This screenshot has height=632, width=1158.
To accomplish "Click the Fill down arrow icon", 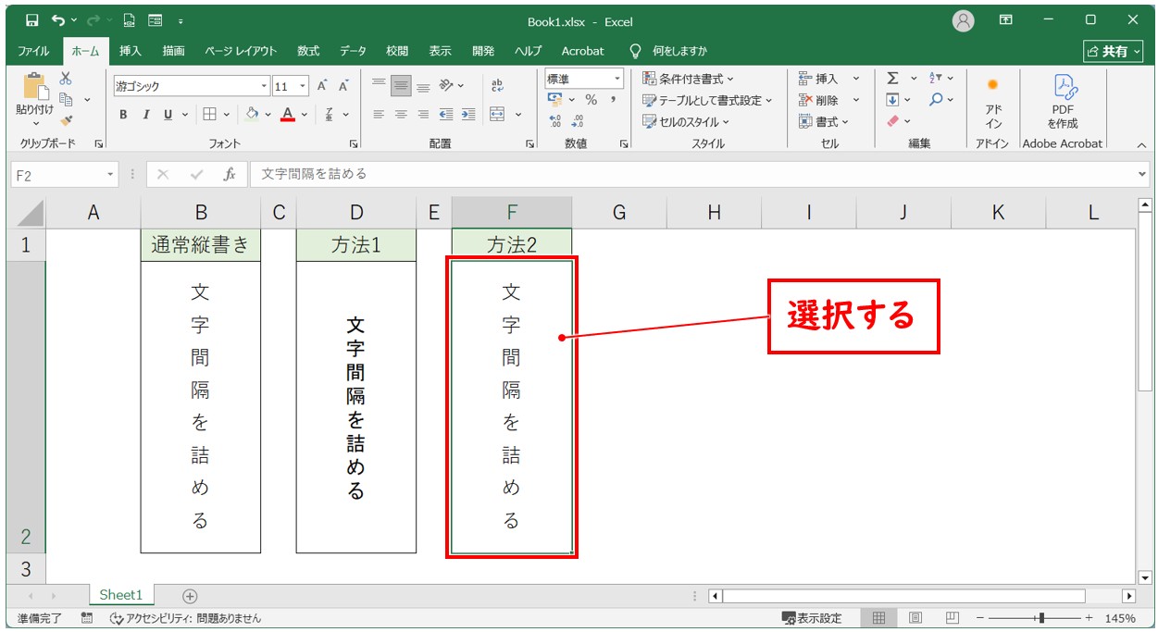I will click(x=893, y=100).
